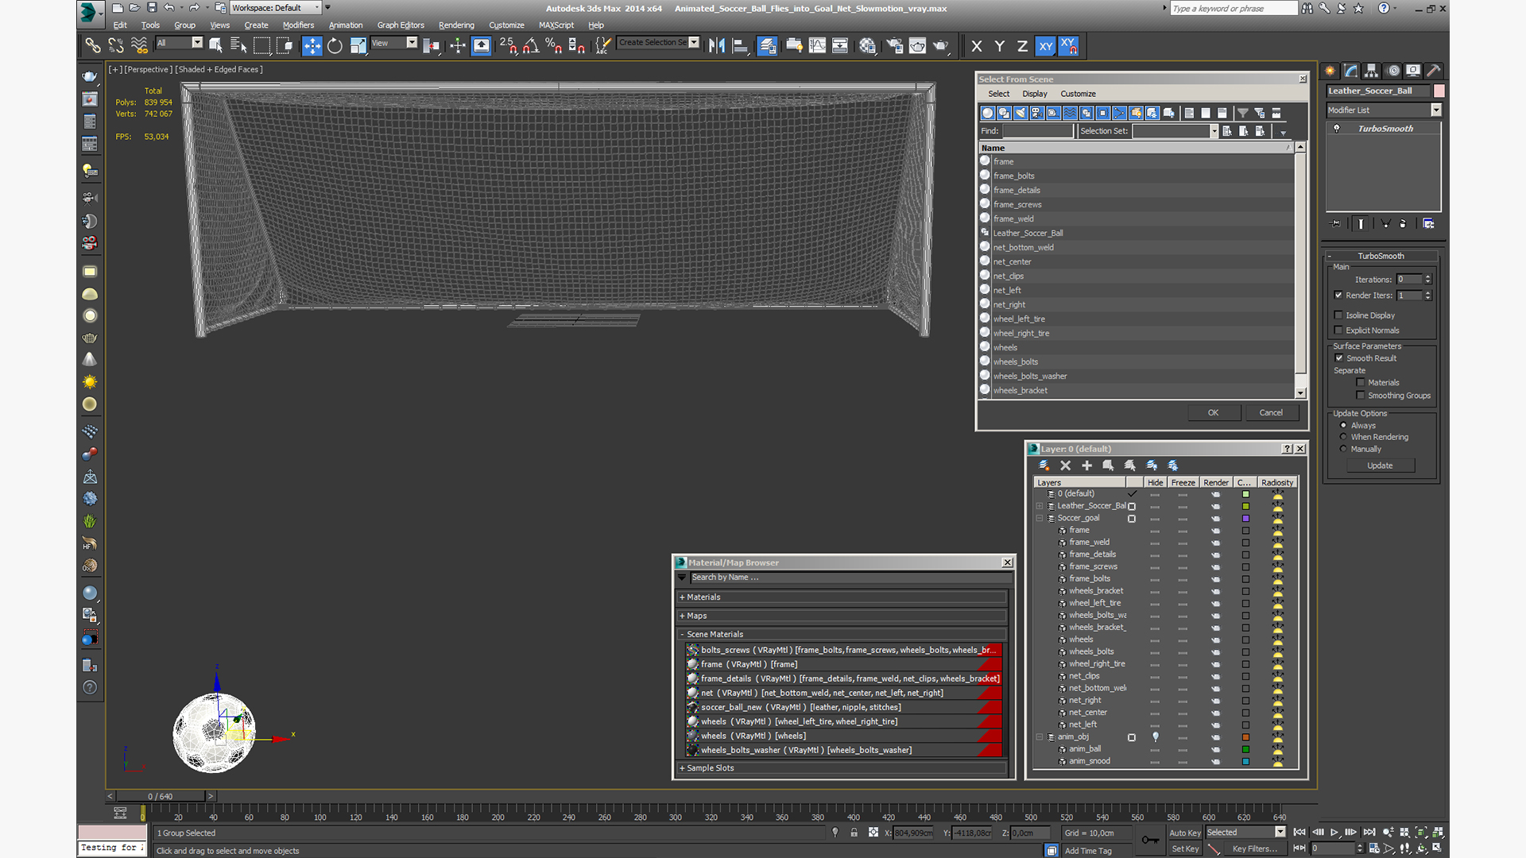
Task: Click Play Animation button
Action: 1334,832
